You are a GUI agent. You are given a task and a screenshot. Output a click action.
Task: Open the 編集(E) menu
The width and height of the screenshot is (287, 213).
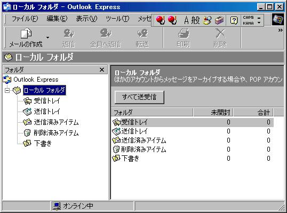57,19
